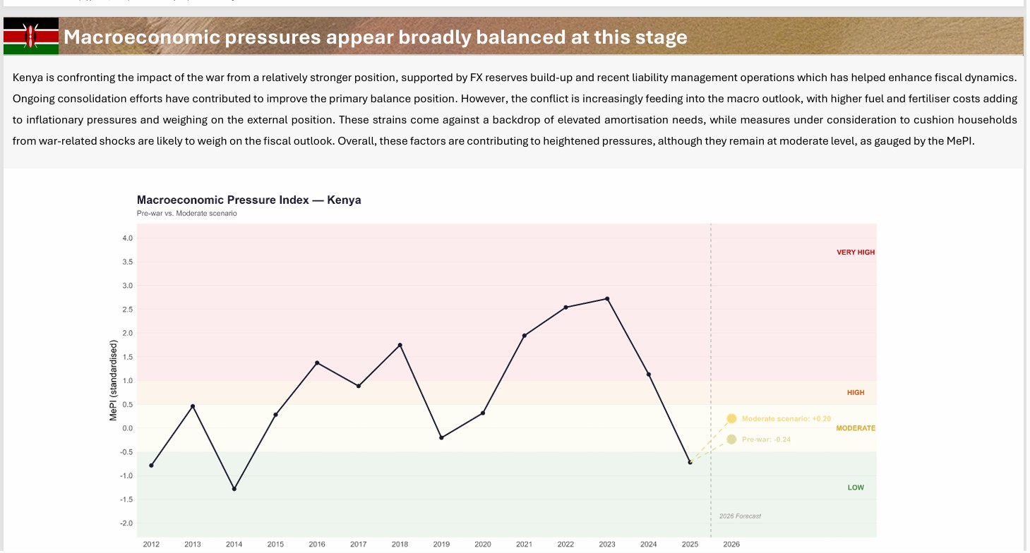The height and width of the screenshot is (553, 1030).
Task: Click the orange MODERATE zone label
Action: coord(855,428)
